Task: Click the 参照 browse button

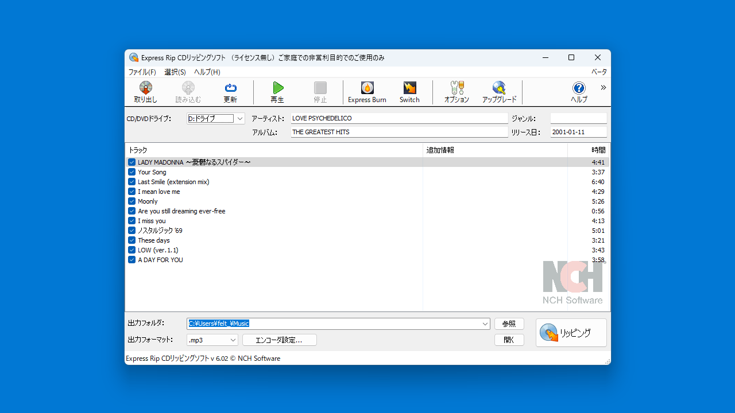Action: coord(509,324)
